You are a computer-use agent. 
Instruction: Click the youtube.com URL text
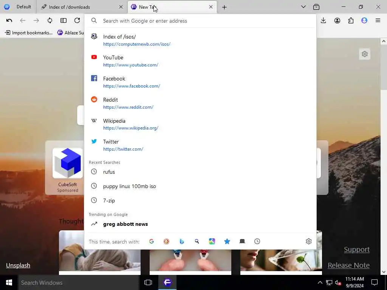(130, 65)
